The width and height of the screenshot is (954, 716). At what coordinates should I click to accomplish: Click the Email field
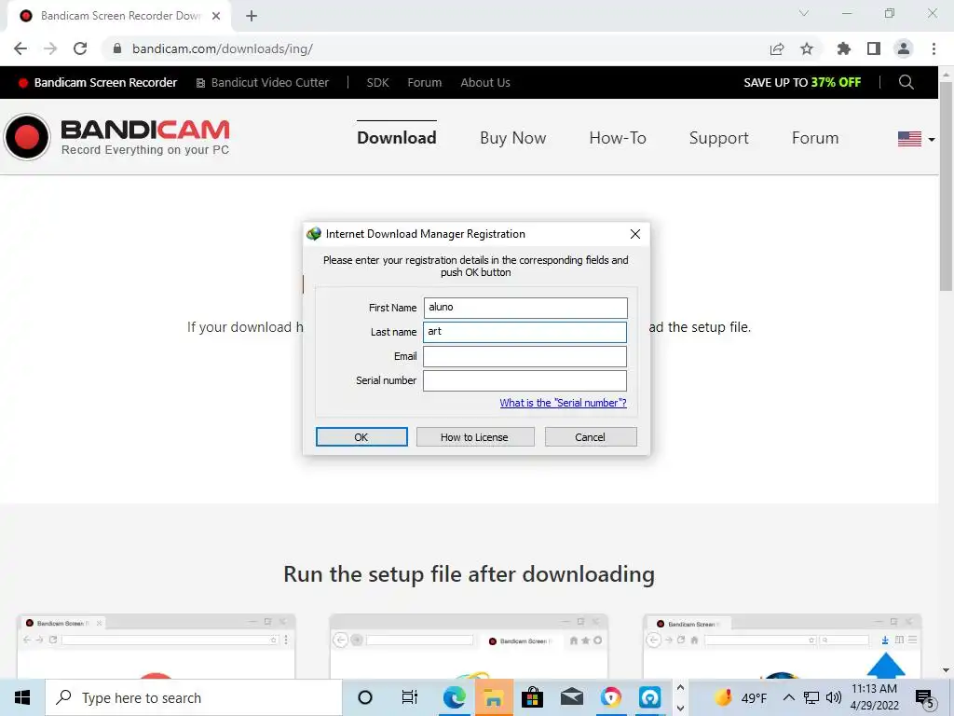[525, 357]
